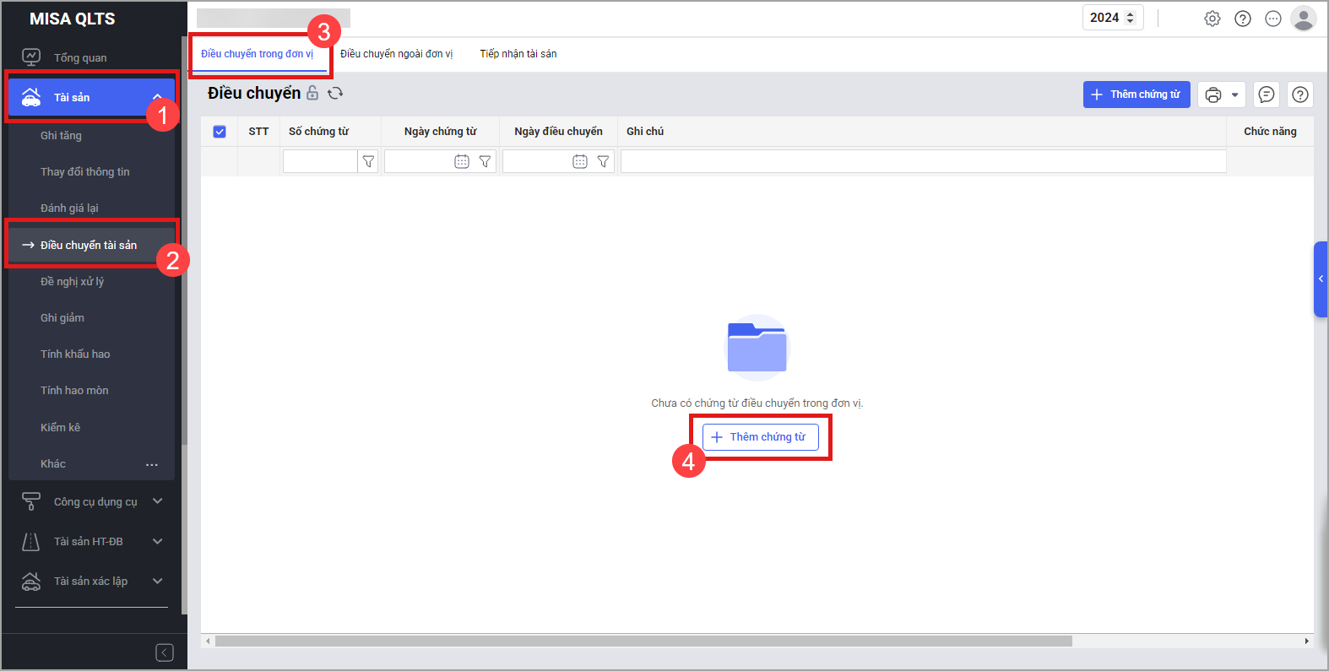Open the feedback comment icon
This screenshot has width=1329, height=671.
pos(1267,95)
